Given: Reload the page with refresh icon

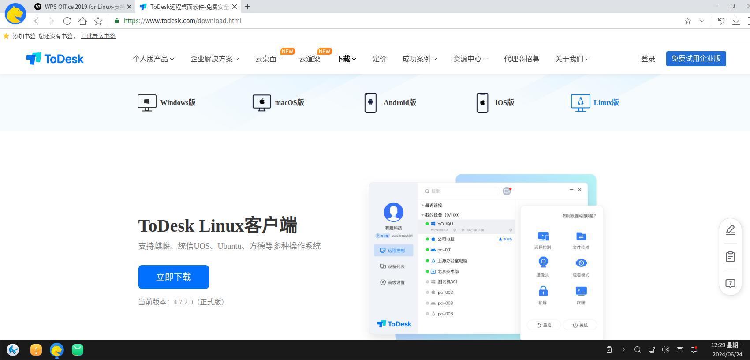Looking at the screenshot, I should (x=67, y=21).
